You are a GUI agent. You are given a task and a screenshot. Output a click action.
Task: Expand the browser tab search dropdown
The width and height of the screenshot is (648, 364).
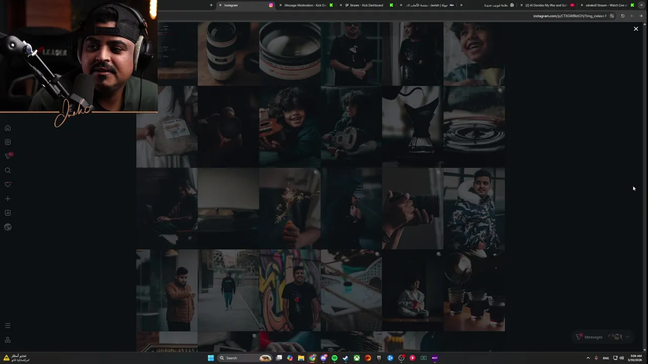[x=641, y=5]
